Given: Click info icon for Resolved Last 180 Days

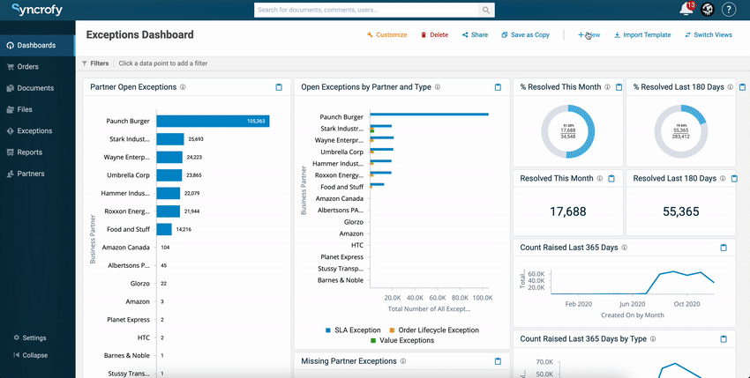Looking at the screenshot, I should pos(723,178).
